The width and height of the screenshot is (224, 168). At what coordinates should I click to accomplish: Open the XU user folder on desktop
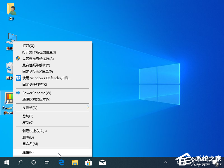pos(11,10)
